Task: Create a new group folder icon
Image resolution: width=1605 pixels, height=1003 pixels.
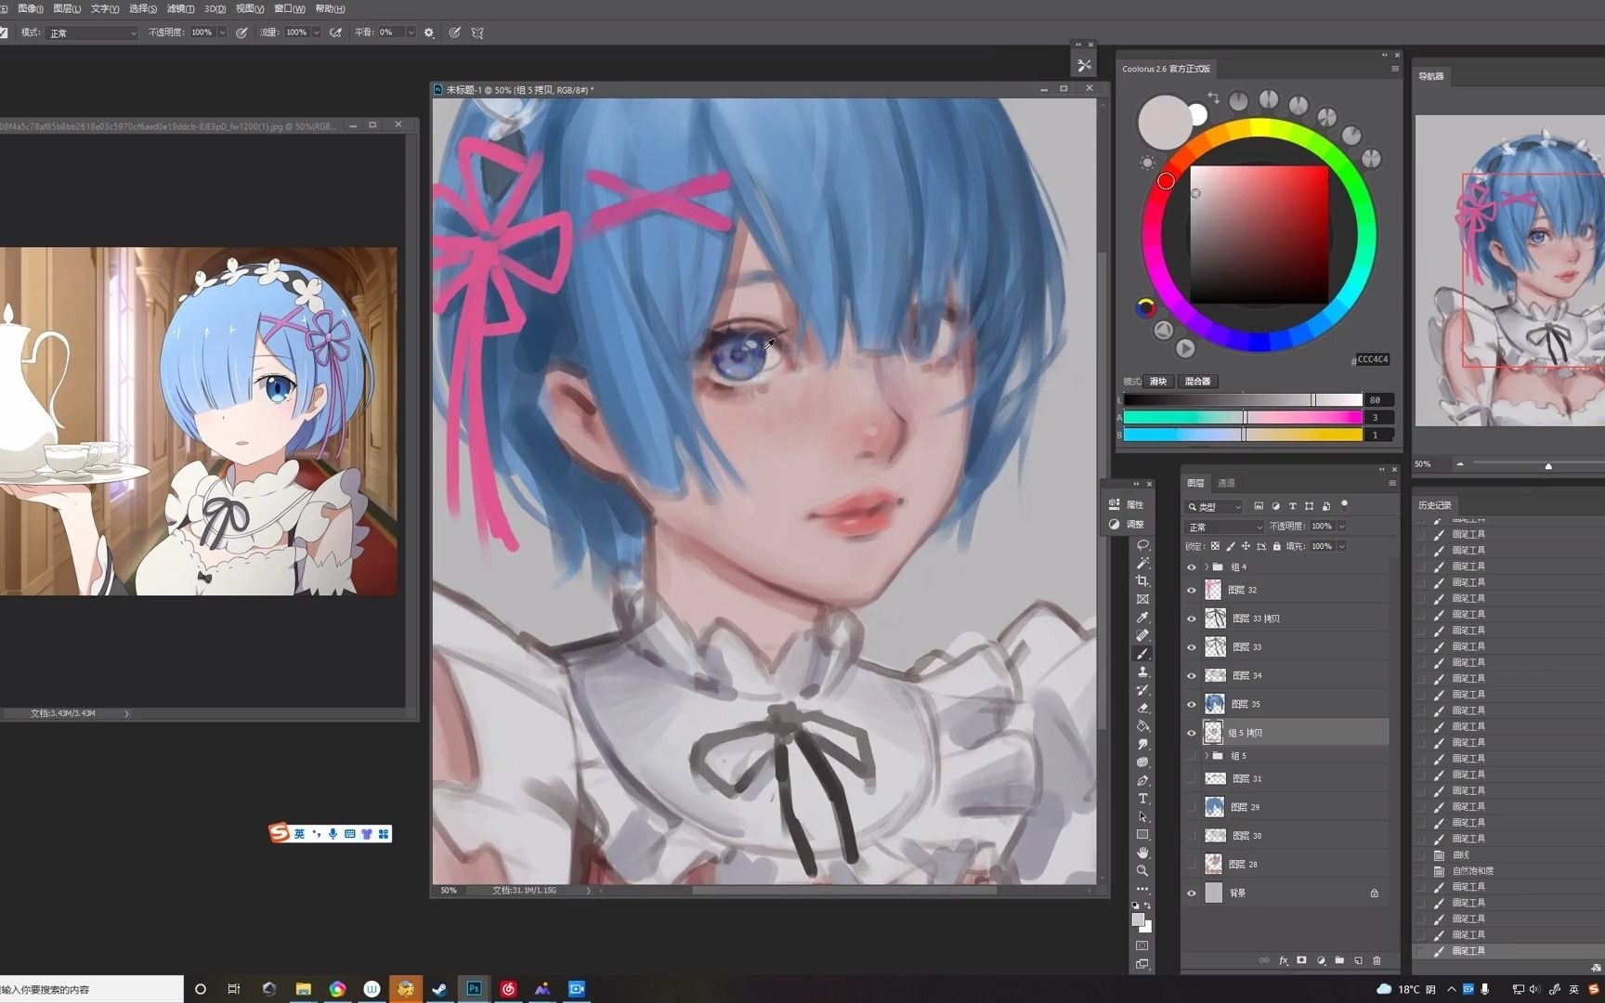Action: [x=1339, y=960]
